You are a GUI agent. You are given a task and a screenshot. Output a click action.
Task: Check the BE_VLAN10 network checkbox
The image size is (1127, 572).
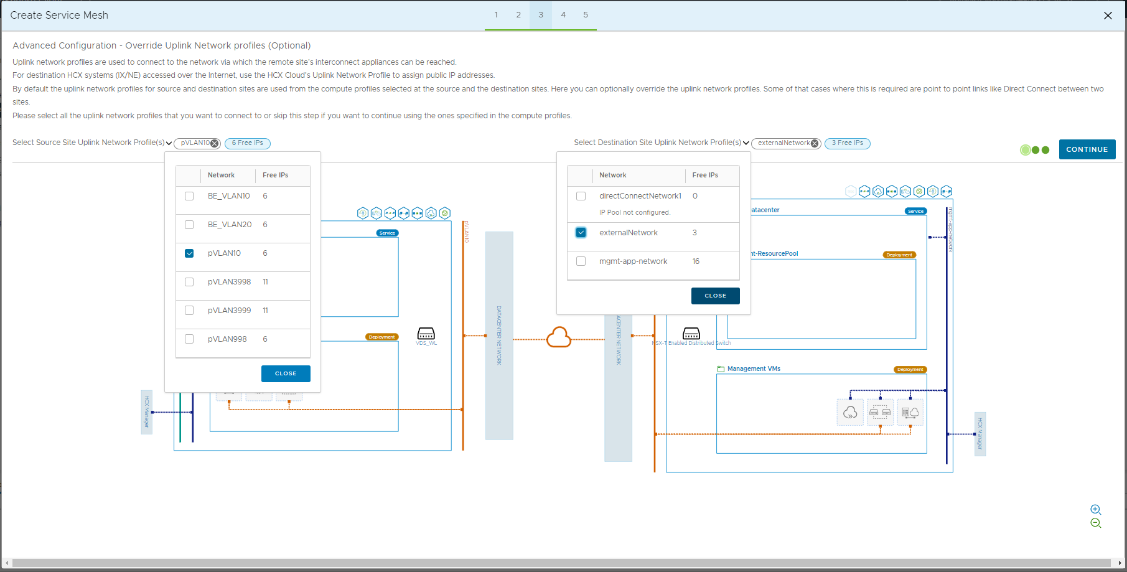click(x=189, y=196)
